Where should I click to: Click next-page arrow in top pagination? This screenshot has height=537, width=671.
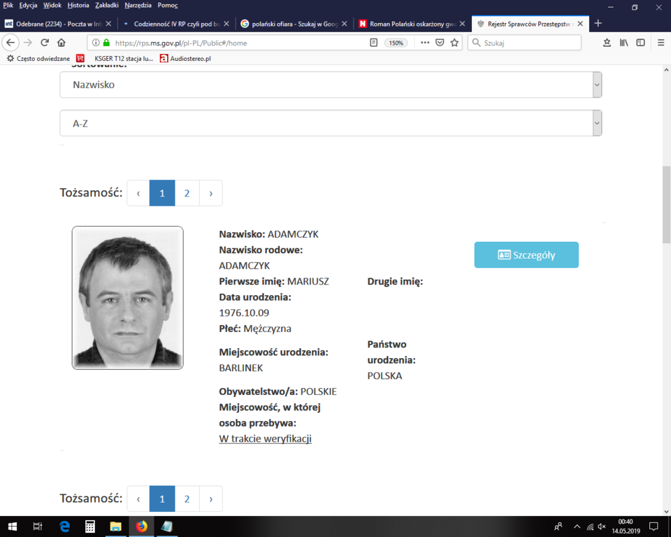(210, 193)
